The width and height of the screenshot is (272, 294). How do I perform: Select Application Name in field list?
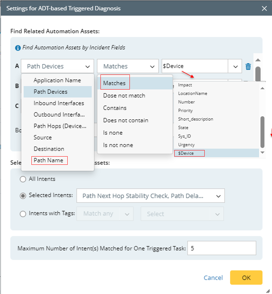57,80
